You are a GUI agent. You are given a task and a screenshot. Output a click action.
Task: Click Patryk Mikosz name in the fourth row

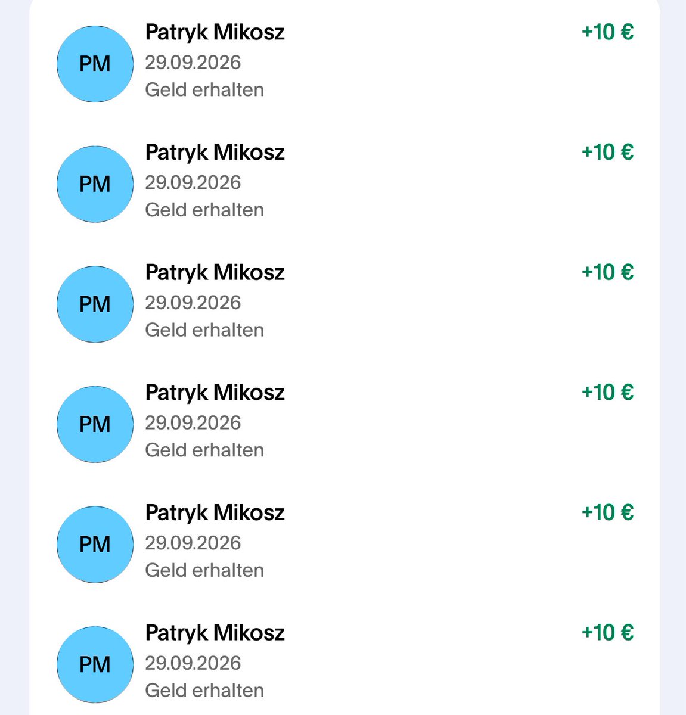(215, 393)
